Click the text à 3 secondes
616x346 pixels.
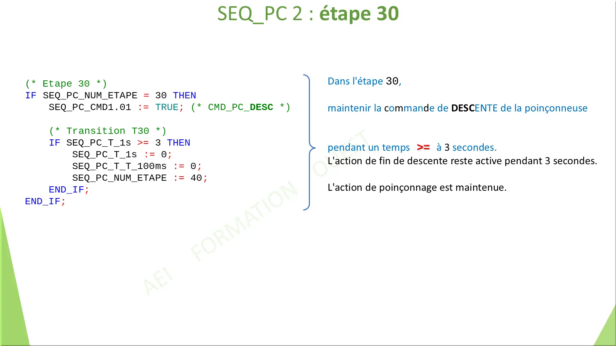(466, 147)
